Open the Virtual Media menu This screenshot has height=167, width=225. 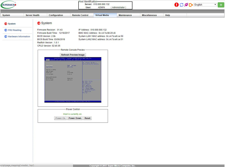[105, 15]
